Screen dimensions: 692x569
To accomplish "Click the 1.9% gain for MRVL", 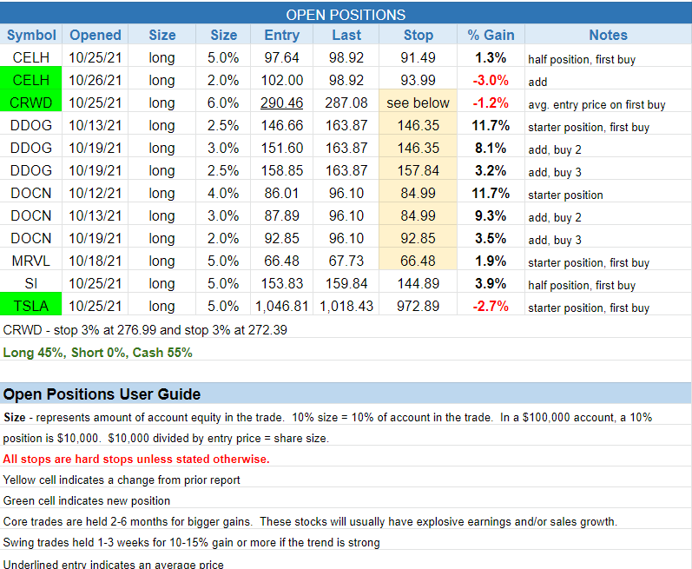I will 491,261.
